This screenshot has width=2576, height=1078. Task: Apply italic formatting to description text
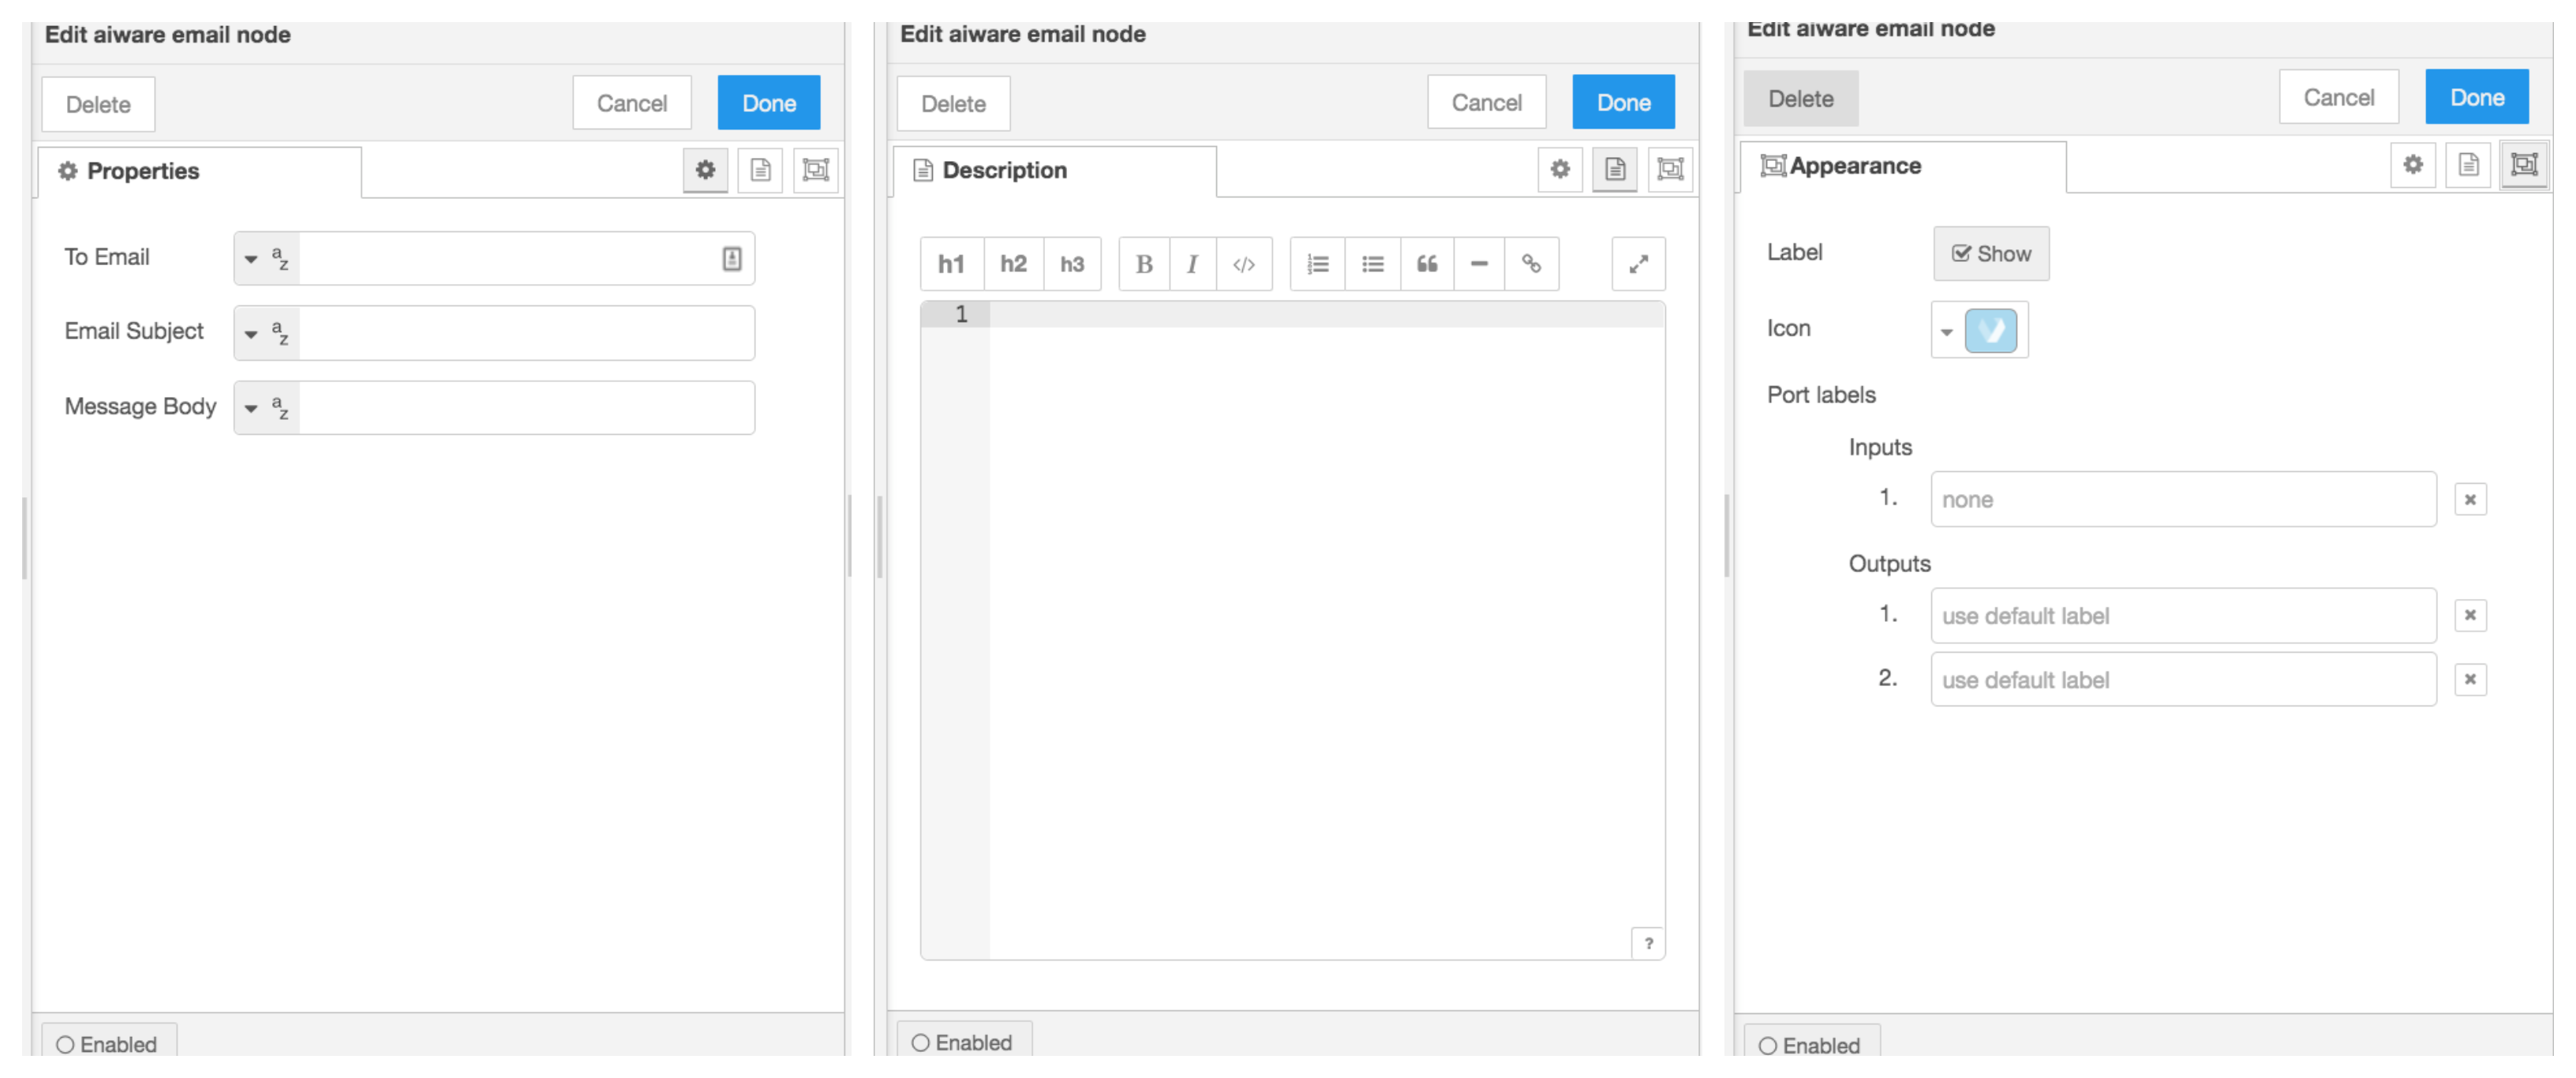(x=1192, y=263)
